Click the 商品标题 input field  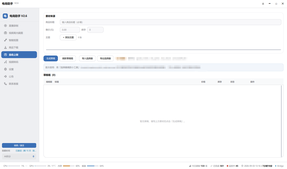(x=170, y=22)
